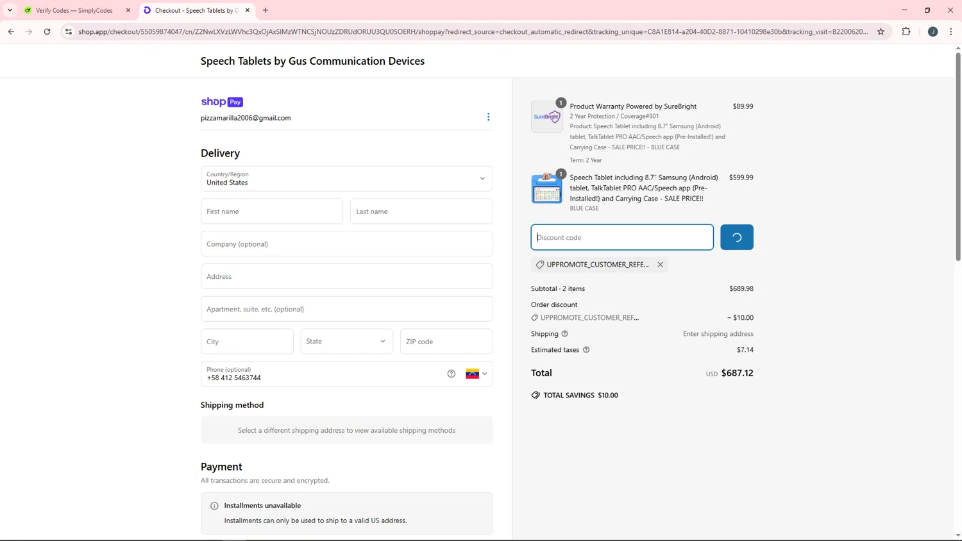Open the tab search dropdown arrow

[10, 10]
